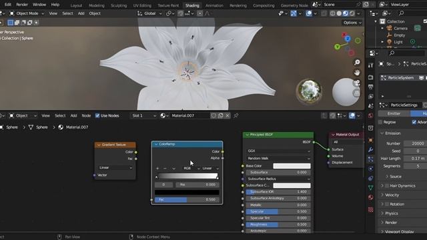Screen dimensions: 427x240
Task: Open the Modifiers wrench properties tab
Action: click(x=371, y=149)
